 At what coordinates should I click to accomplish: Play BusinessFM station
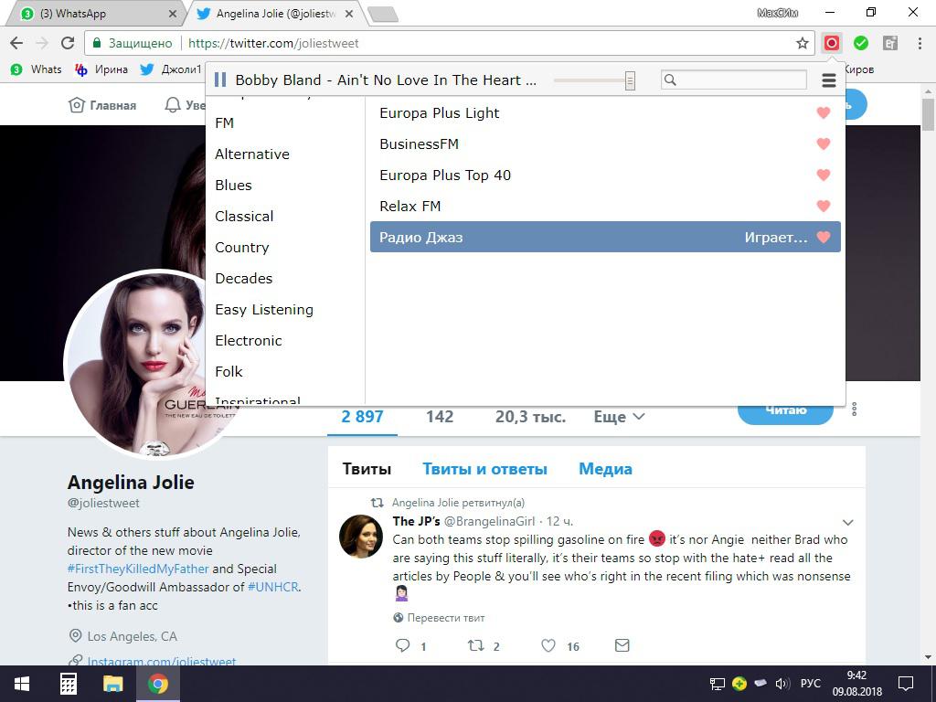coord(419,144)
